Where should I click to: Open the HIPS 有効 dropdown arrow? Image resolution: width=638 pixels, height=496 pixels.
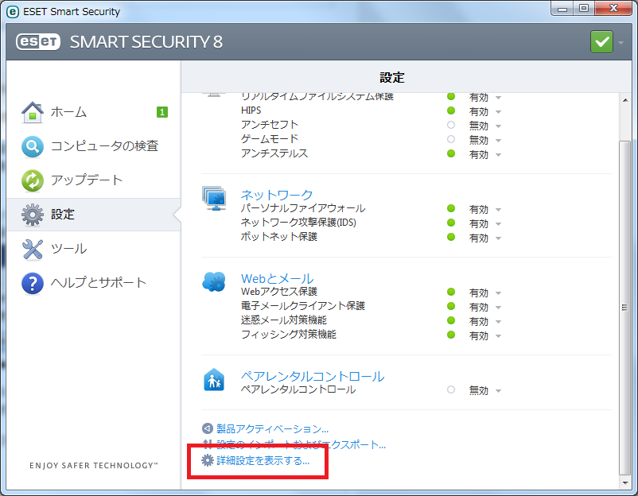499,112
